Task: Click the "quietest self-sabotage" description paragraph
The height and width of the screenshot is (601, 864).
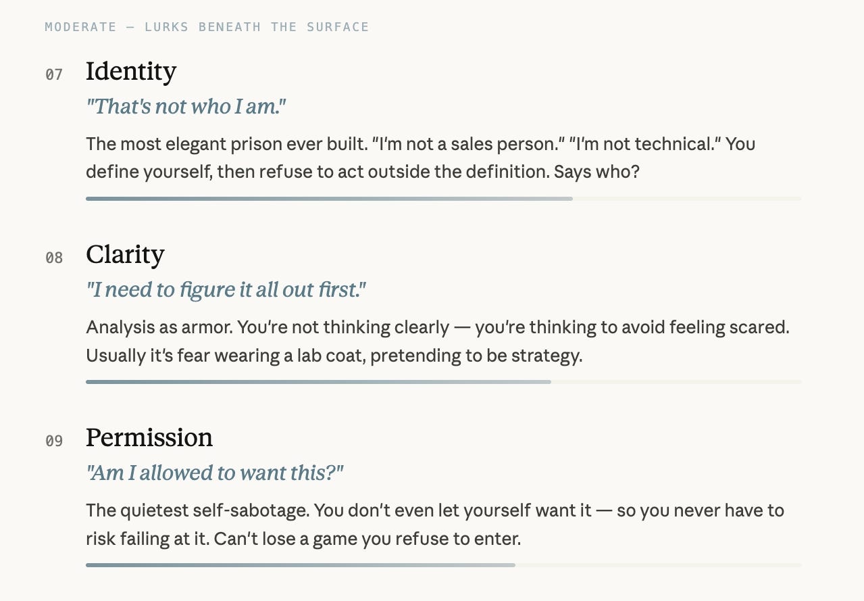Action: (x=435, y=525)
